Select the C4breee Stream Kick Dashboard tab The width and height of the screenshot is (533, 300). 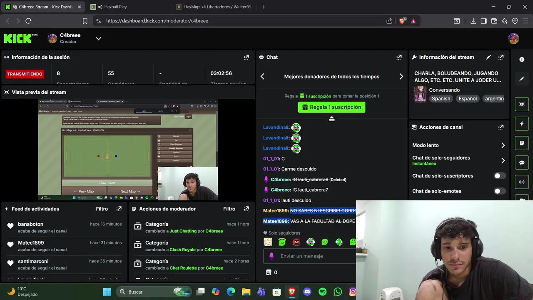(43, 7)
